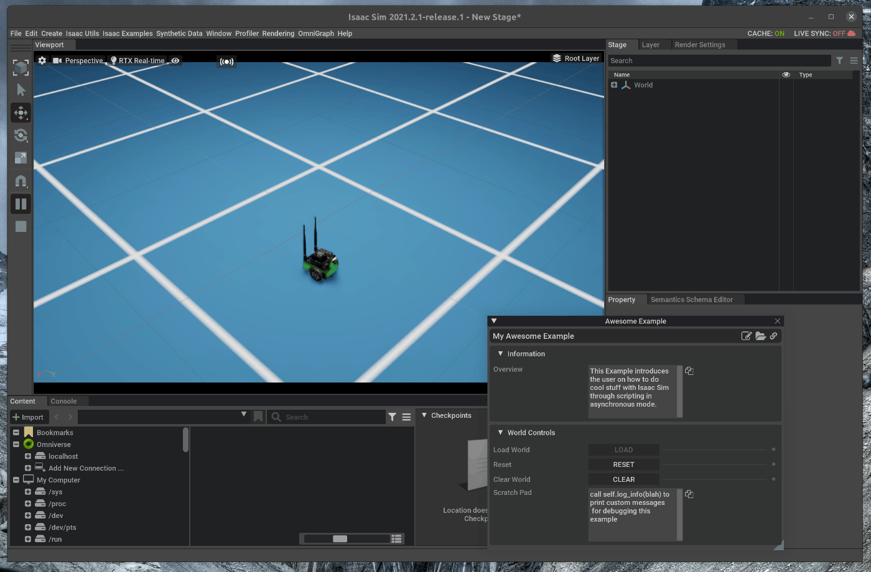Click the CACHE: ON status
871x572 pixels.
tap(766, 34)
